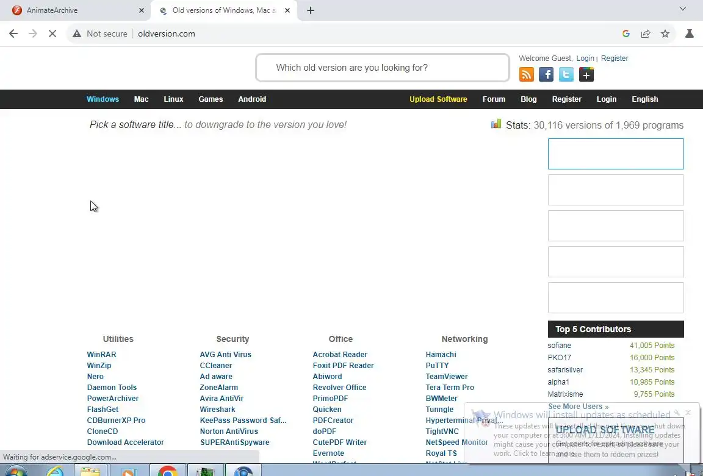Open Upload Software in the nav bar
Image resolution: width=703 pixels, height=476 pixels.
point(438,99)
